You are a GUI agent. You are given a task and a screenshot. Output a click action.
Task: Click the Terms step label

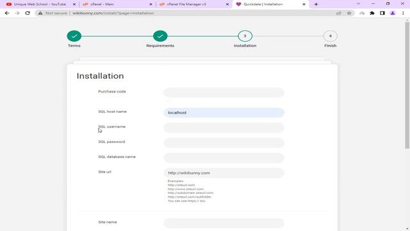[74, 46]
